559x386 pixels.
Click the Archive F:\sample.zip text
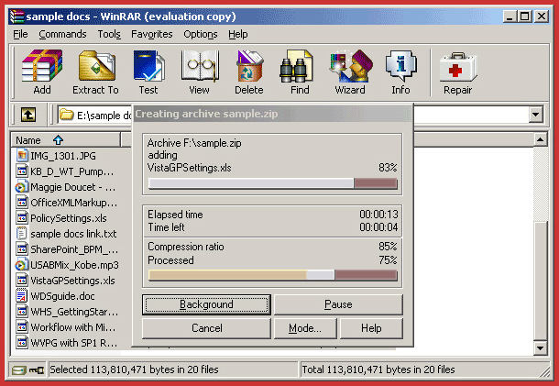tap(194, 143)
